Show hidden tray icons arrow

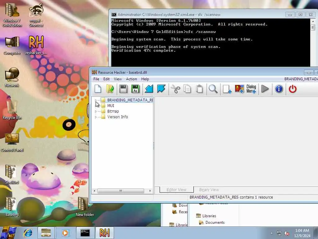[271, 233]
